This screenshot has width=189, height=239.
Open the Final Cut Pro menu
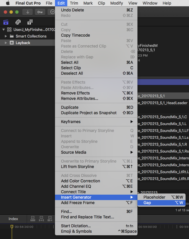tap(28, 3)
